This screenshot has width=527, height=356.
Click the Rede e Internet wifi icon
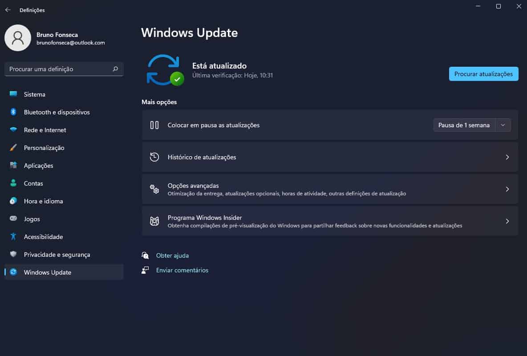13,130
